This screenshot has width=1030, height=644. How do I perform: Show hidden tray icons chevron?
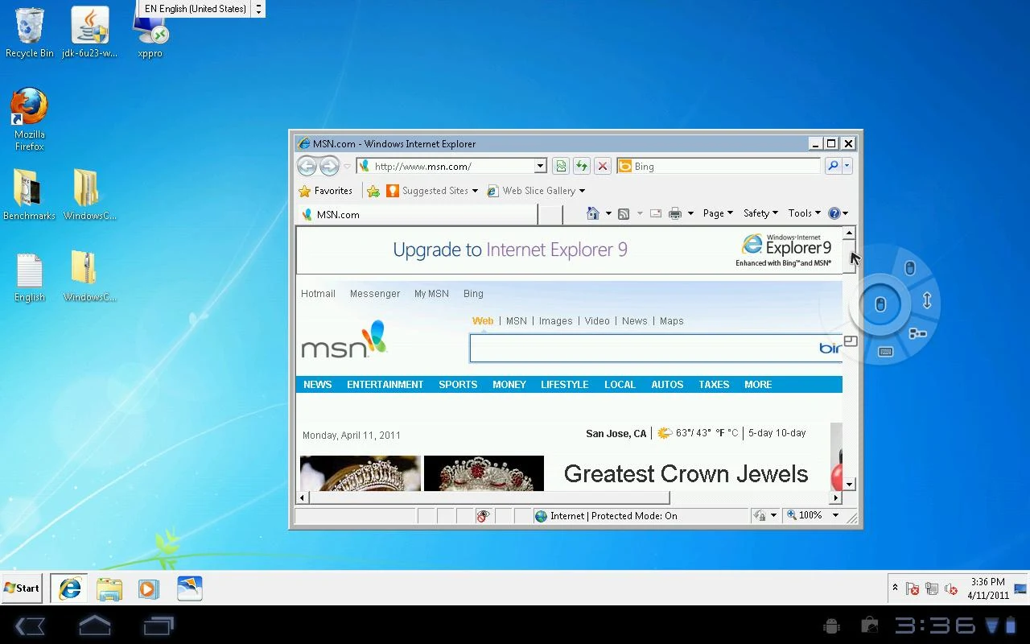[895, 588]
